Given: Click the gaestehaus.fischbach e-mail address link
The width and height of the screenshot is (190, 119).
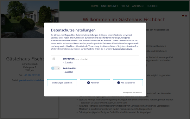Looking at the screenshot, I should (31, 80).
